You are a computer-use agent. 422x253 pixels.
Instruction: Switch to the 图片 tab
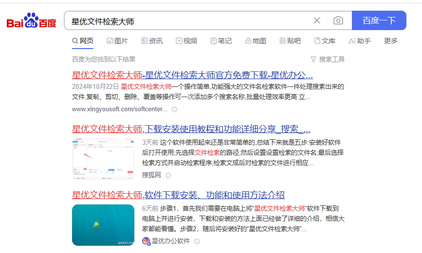[117, 41]
